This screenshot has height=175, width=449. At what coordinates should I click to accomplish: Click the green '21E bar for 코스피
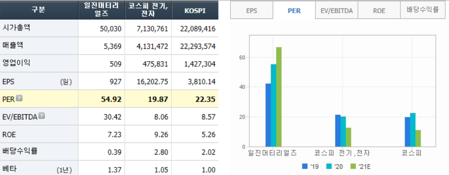418,138
